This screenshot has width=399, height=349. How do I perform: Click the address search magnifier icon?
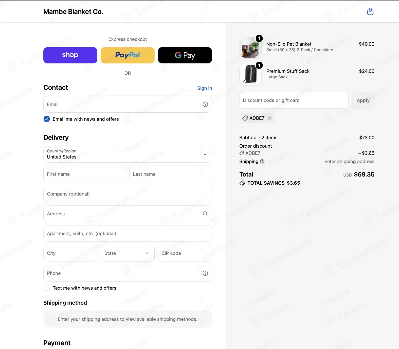point(205,214)
